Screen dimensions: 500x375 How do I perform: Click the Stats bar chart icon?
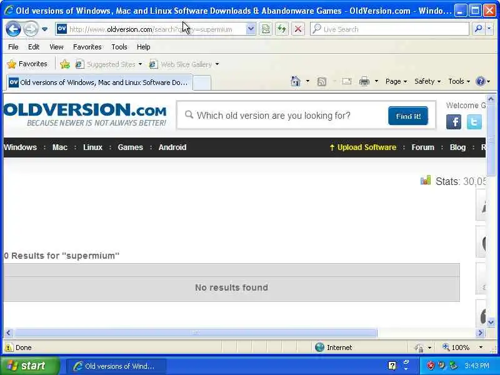point(426,181)
